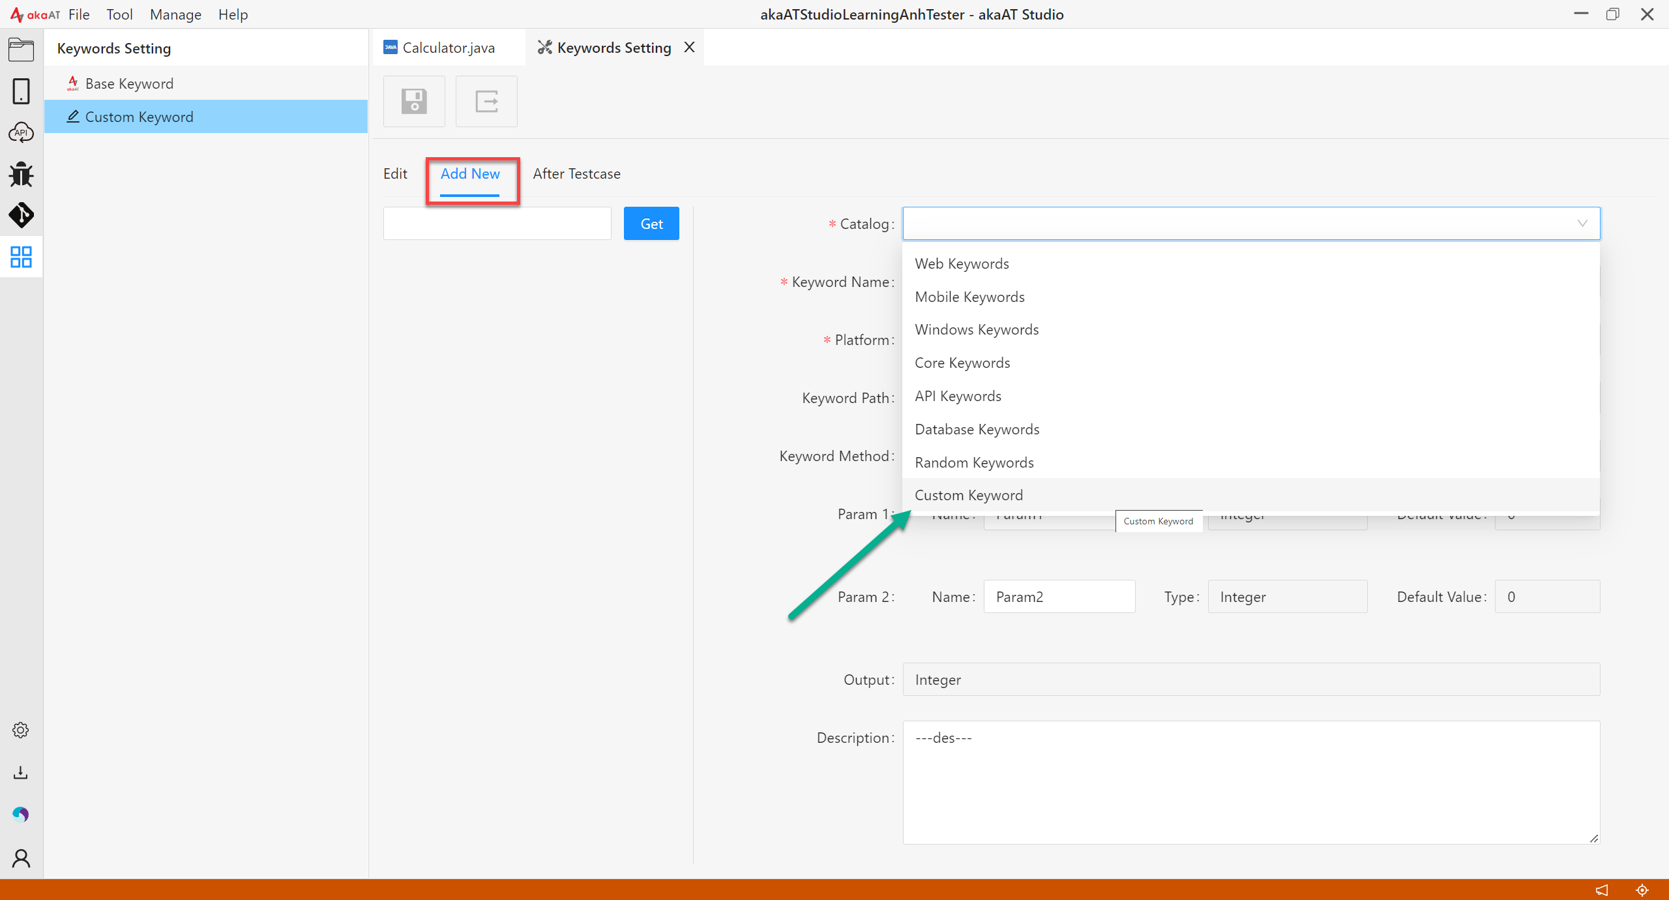The image size is (1669, 900).
Task: Open the debug bug icon in sidebar
Action: (x=21, y=174)
